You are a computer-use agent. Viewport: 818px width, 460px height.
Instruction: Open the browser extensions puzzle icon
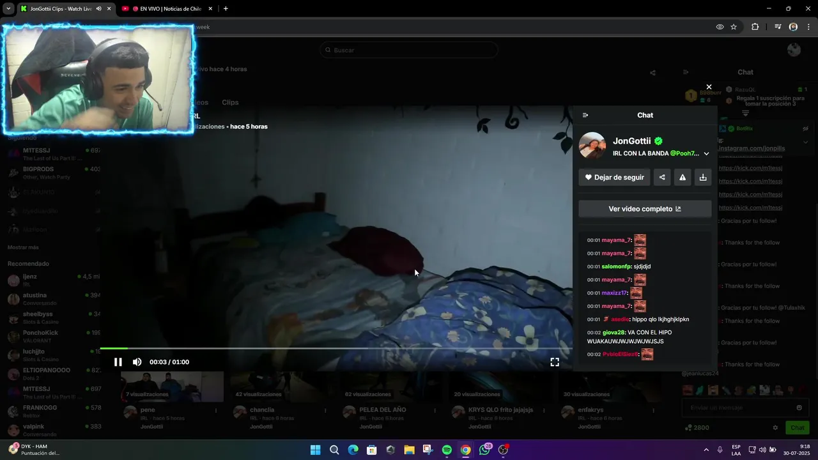click(x=755, y=27)
